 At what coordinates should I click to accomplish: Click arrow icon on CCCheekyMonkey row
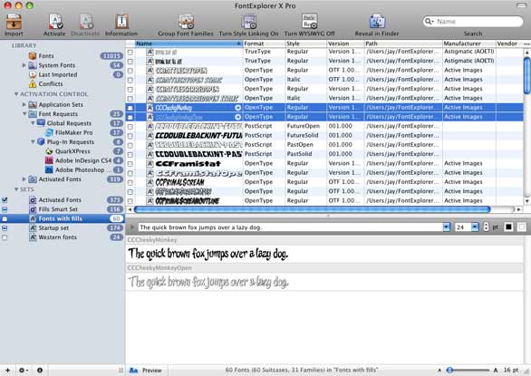click(237, 108)
